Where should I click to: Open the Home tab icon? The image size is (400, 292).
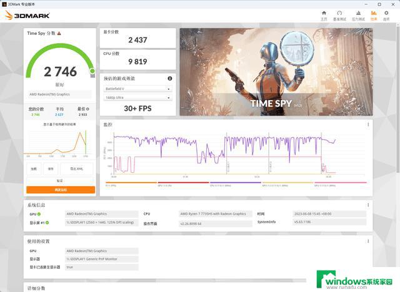point(324,16)
